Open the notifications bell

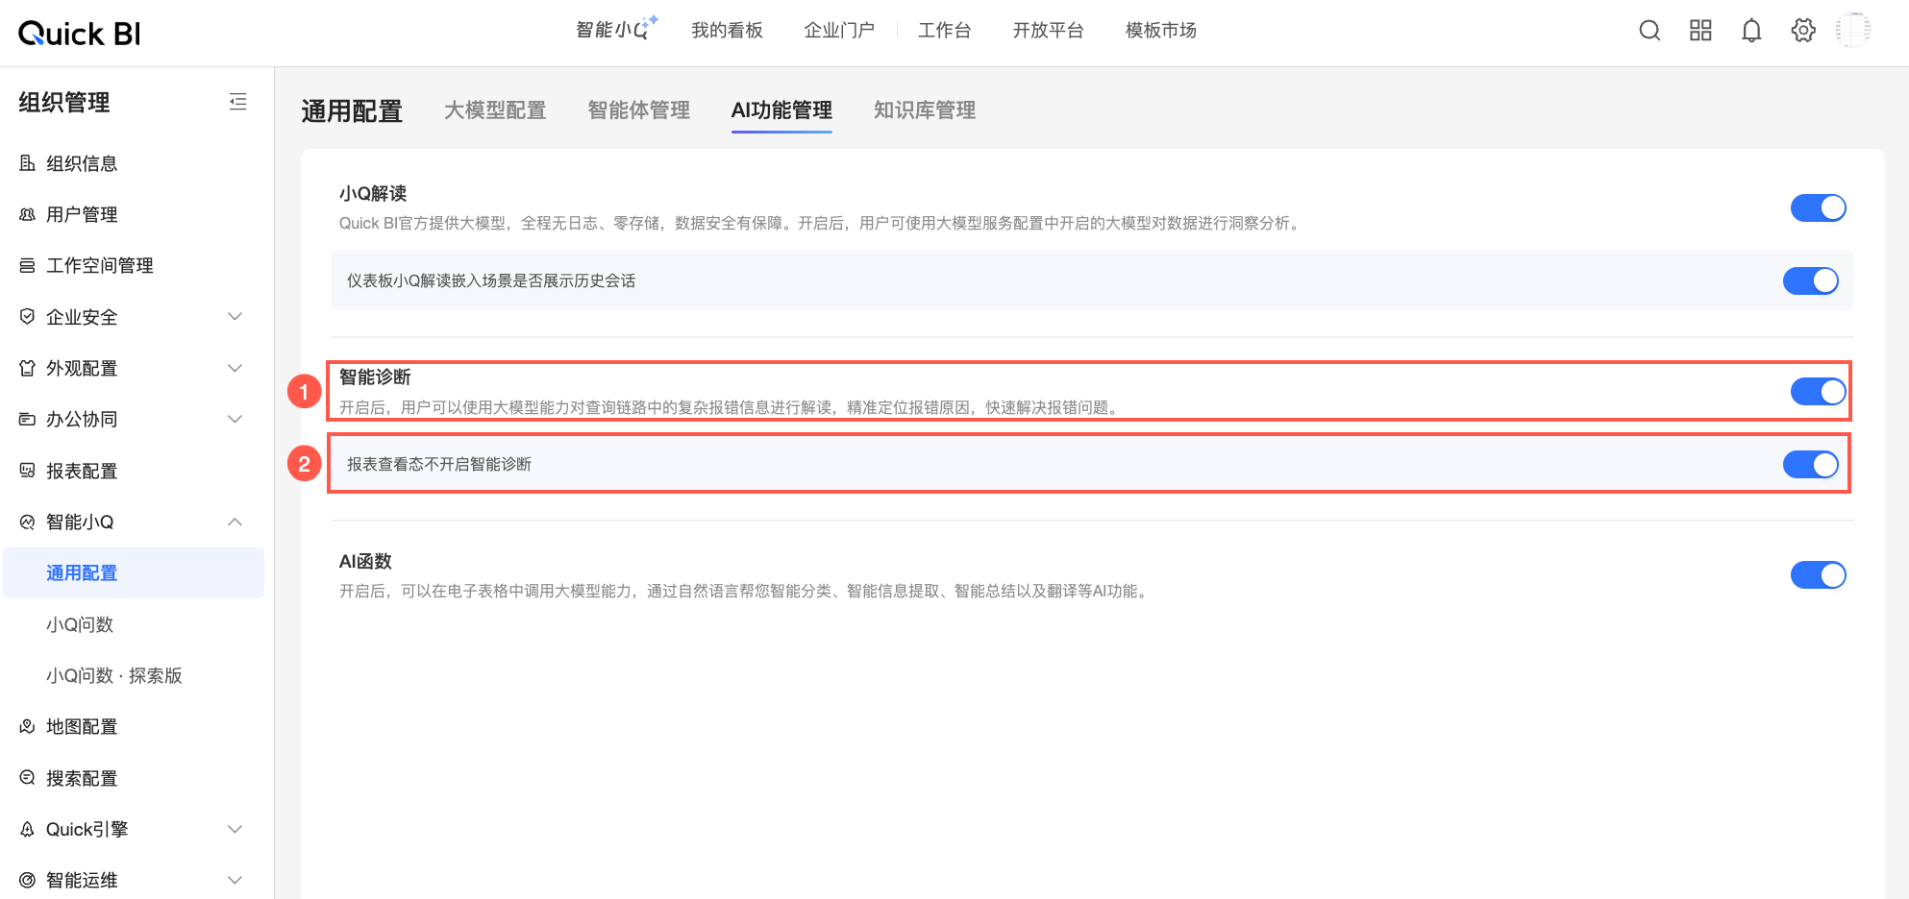1751,31
